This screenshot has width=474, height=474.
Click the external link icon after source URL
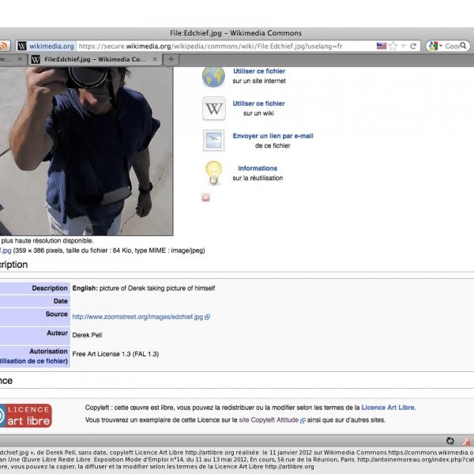pos(207,317)
